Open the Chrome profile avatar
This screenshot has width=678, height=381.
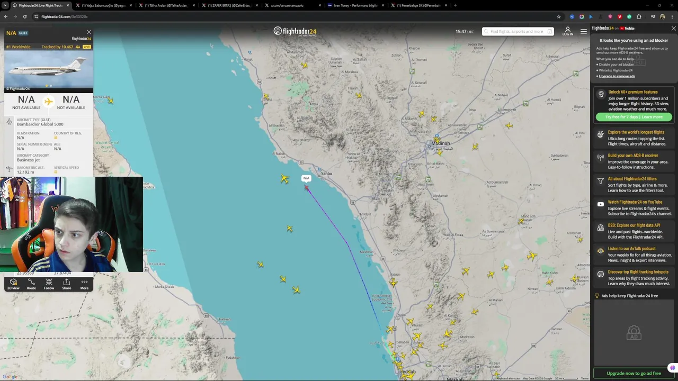tap(662, 16)
